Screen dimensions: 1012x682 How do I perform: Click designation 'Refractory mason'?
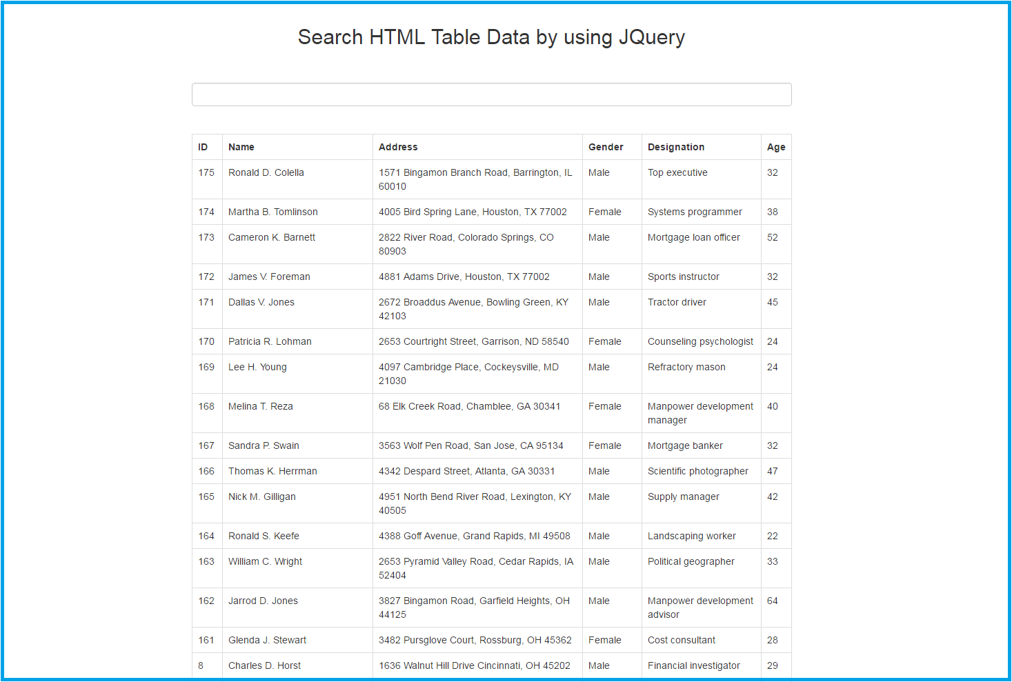pos(686,367)
